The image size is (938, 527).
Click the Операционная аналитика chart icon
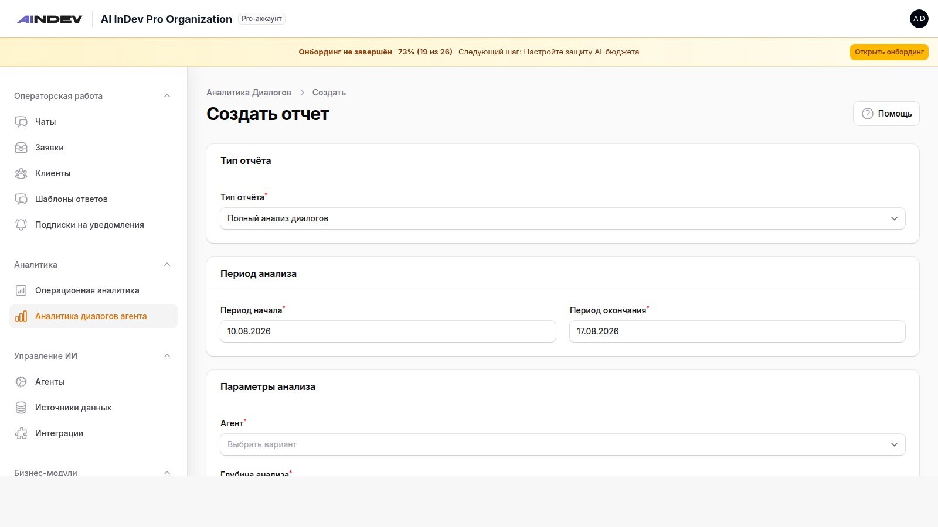[21, 290]
